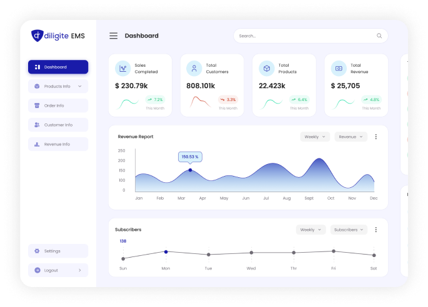Open Subscribers three-dot options menu

pyautogui.click(x=376, y=230)
